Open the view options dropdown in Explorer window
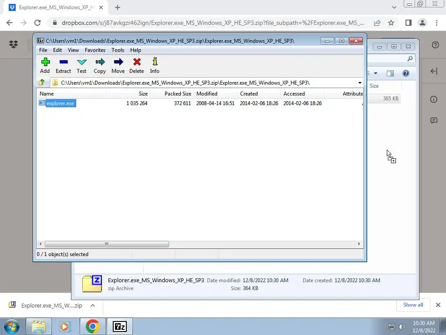The width and height of the screenshot is (446, 335). click(x=375, y=73)
